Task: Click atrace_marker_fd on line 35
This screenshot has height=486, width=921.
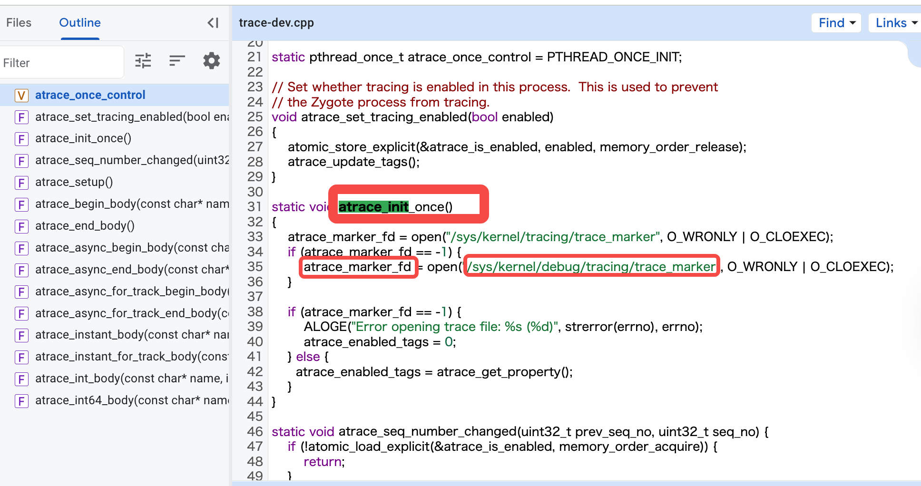Action: (357, 267)
